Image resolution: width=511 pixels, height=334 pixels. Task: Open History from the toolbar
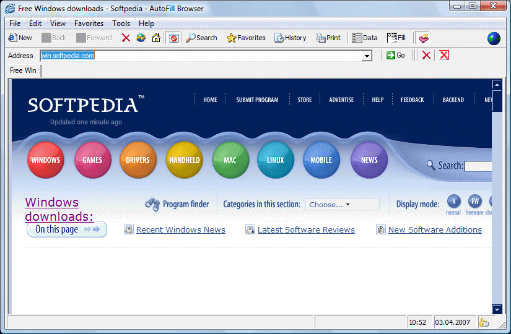coord(290,38)
